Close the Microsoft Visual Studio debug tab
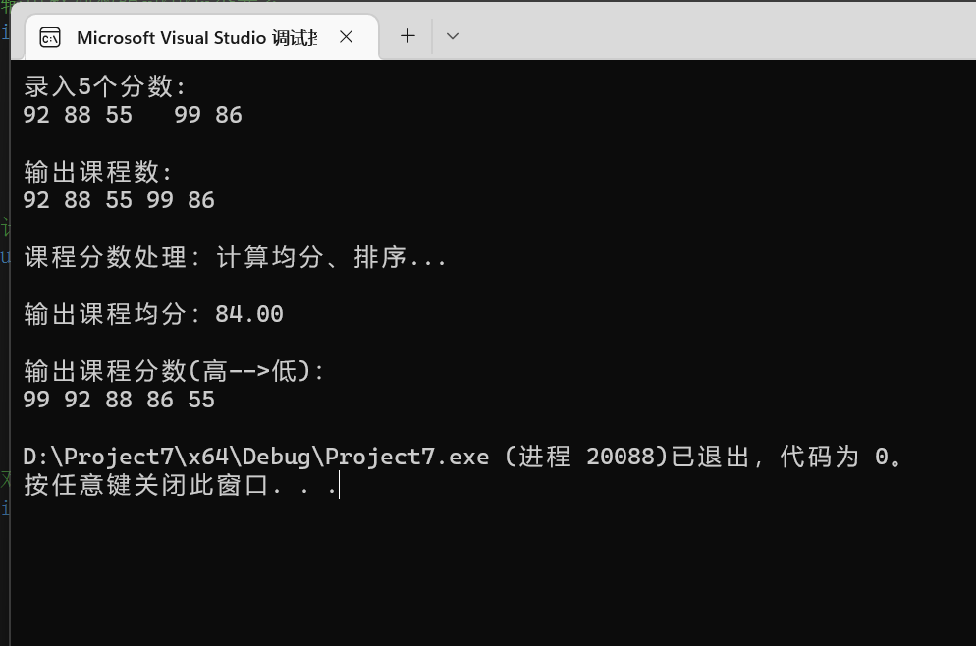Image resolution: width=976 pixels, height=646 pixels. coord(346,37)
